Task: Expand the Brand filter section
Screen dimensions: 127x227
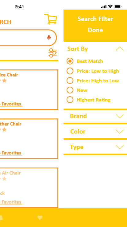Action: [x=95, y=116]
